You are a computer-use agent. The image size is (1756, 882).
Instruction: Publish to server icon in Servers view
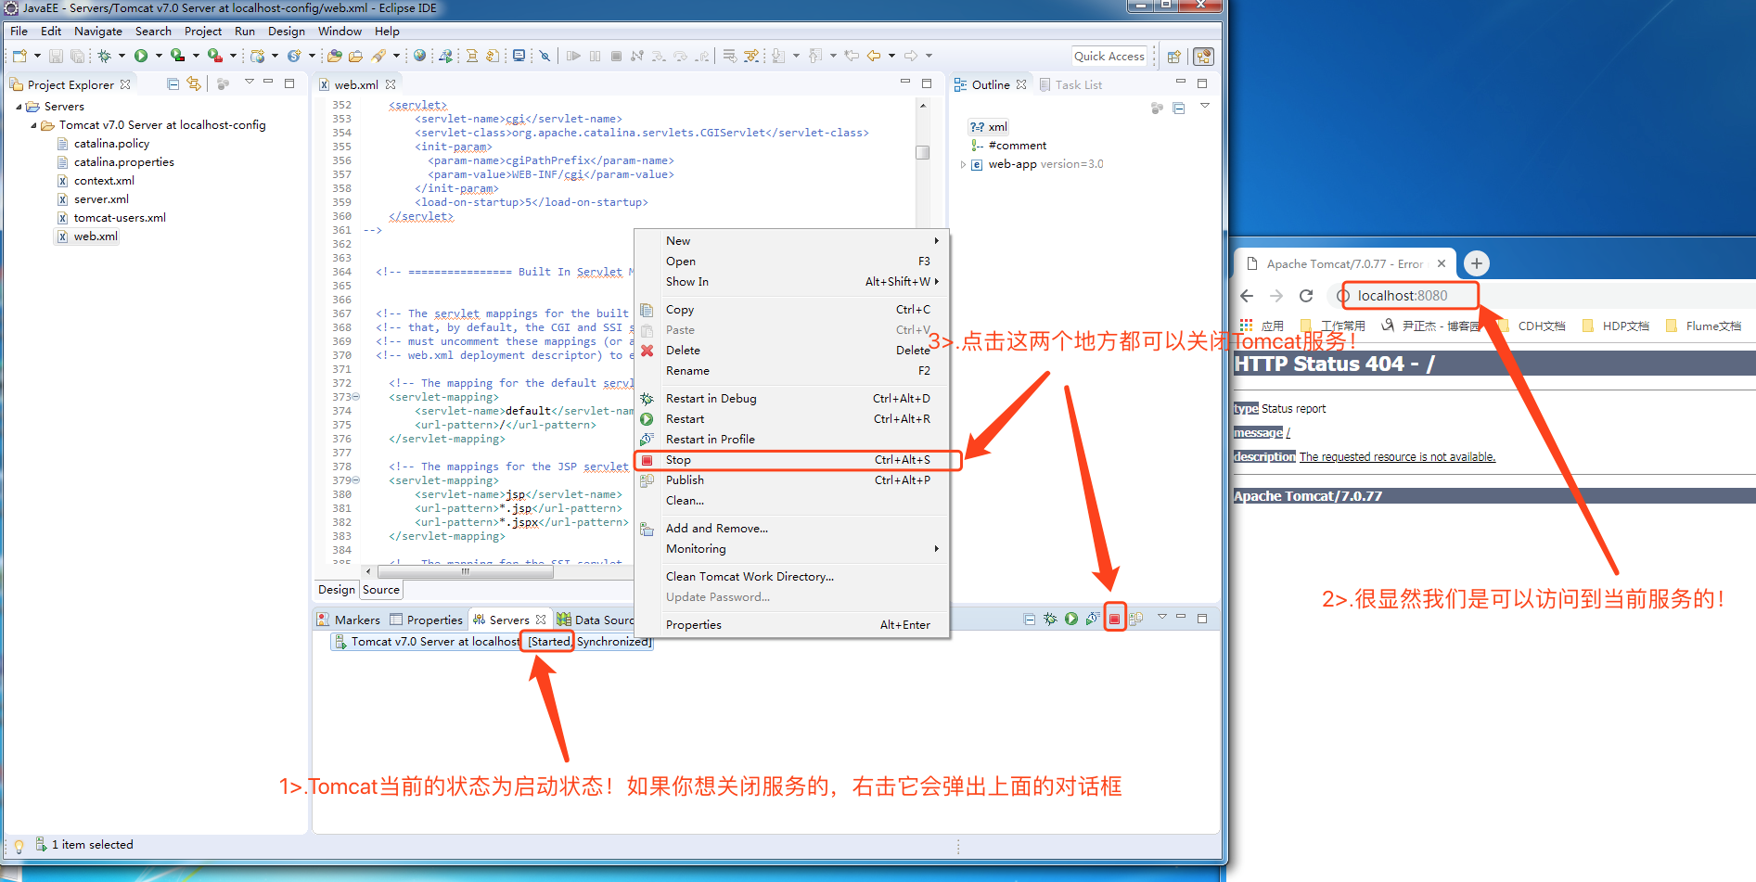(1136, 619)
